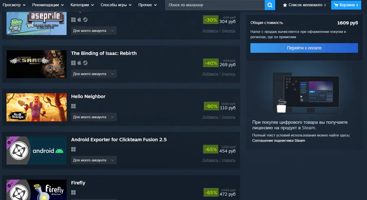
Task: Click the shopping cart icon
Action: coord(336,5)
